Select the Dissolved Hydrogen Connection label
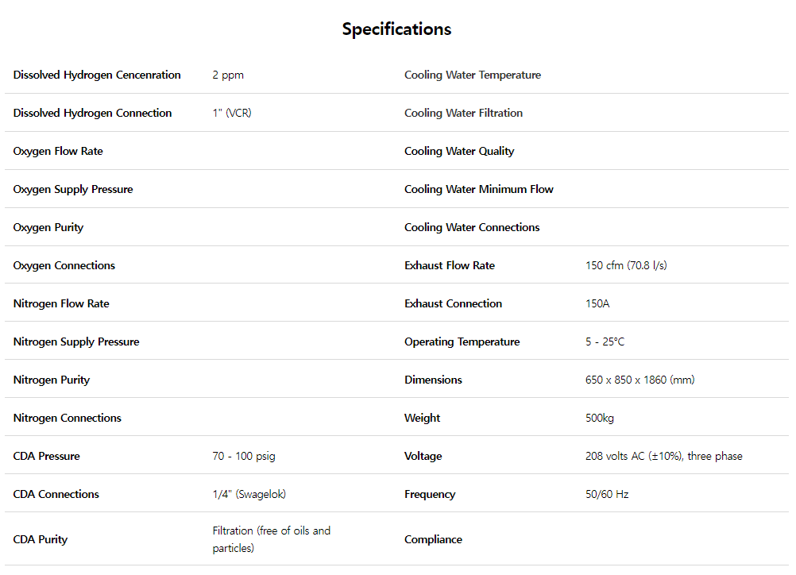796x575 pixels. [92, 113]
